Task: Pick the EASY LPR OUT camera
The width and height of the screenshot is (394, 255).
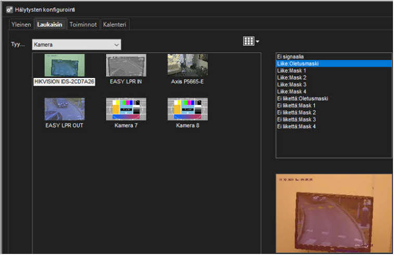Action: [x=64, y=109]
